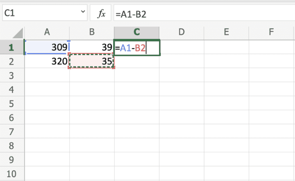Select row 1 header
The width and height of the screenshot is (295, 181).
tap(11, 48)
